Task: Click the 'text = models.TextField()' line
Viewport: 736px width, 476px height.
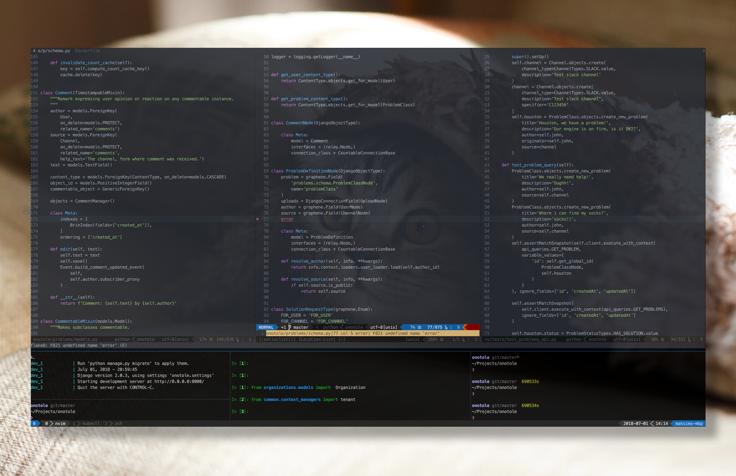Action: (x=81, y=165)
